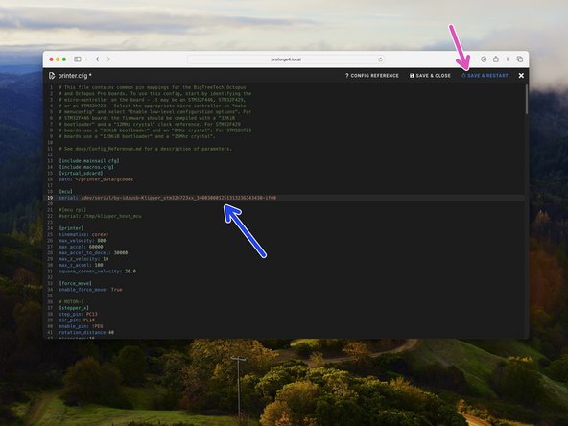Image resolution: width=568 pixels, height=426 pixels.
Task: Open sidebar dropdown chevron in Safari
Action: [x=86, y=59]
